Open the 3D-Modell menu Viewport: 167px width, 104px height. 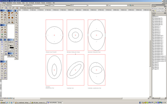point(31,3)
